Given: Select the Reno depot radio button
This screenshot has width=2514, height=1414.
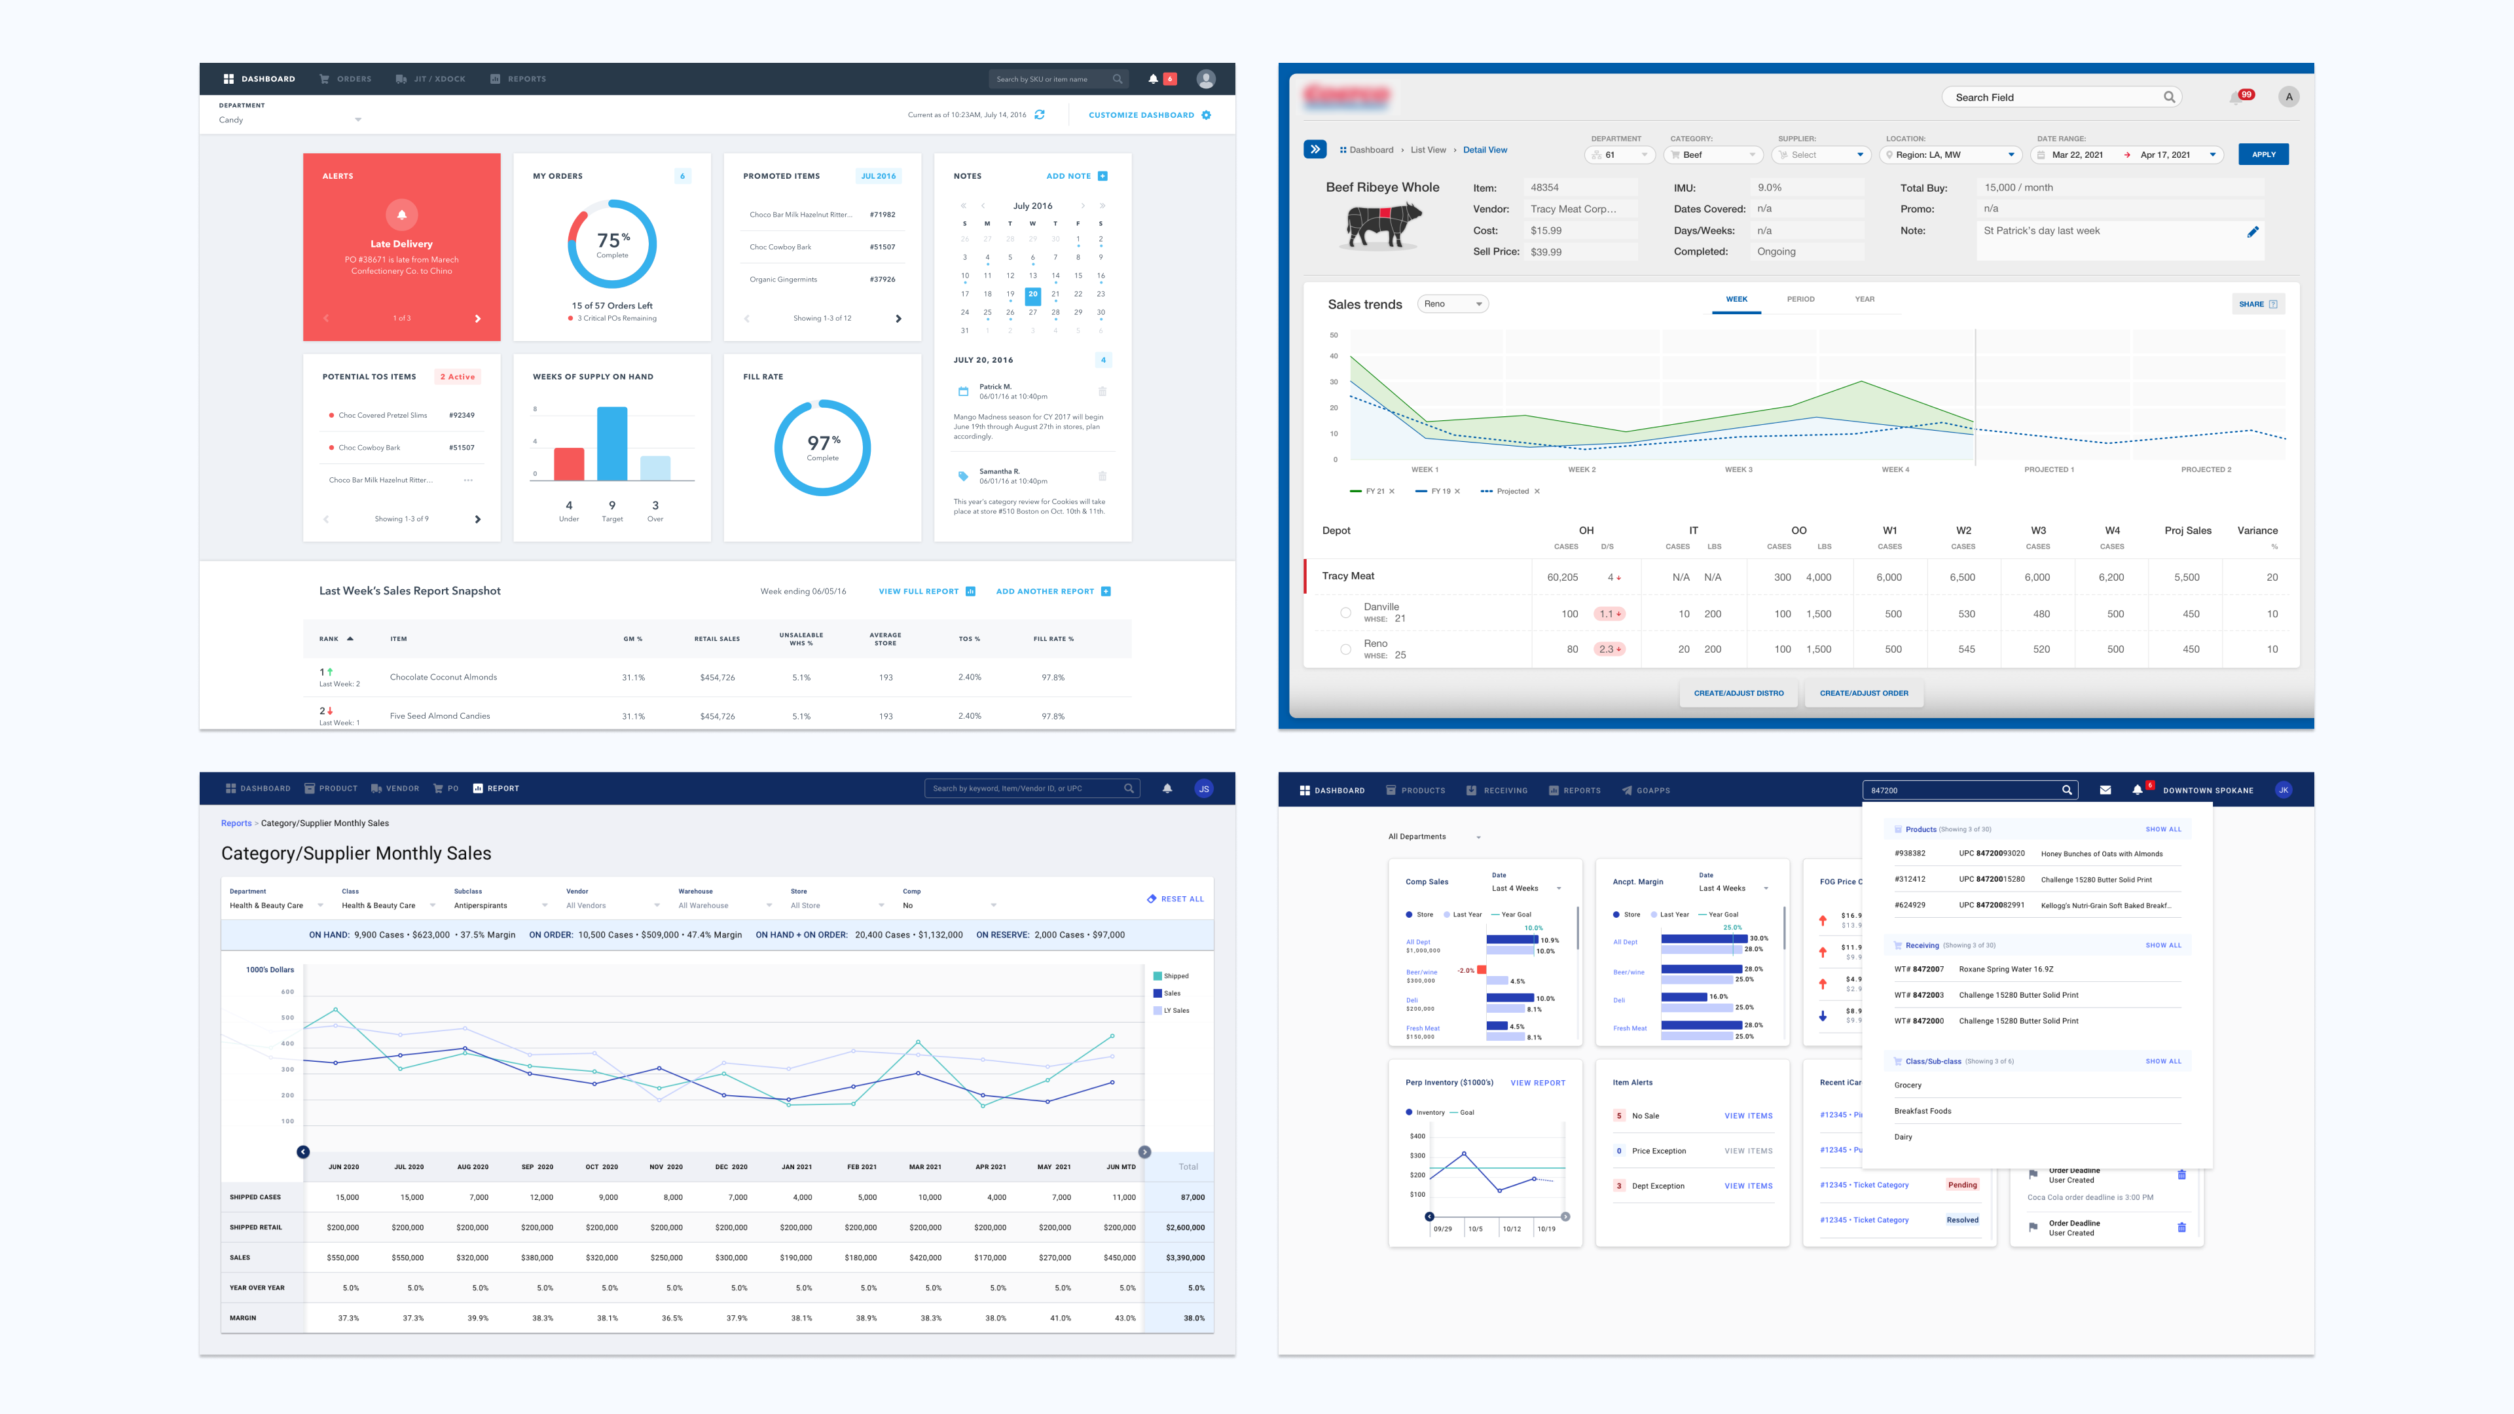Looking at the screenshot, I should click(1345, 649).
